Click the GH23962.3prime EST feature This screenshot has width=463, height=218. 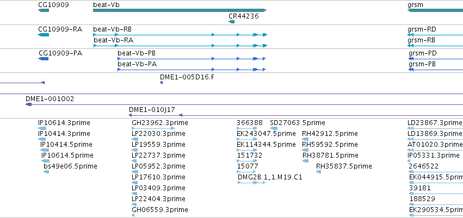[x=153, y=128]
